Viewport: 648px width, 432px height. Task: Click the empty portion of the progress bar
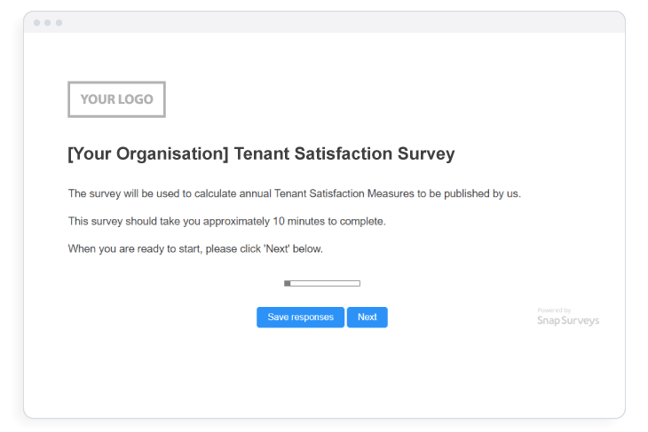coord(325,283)
